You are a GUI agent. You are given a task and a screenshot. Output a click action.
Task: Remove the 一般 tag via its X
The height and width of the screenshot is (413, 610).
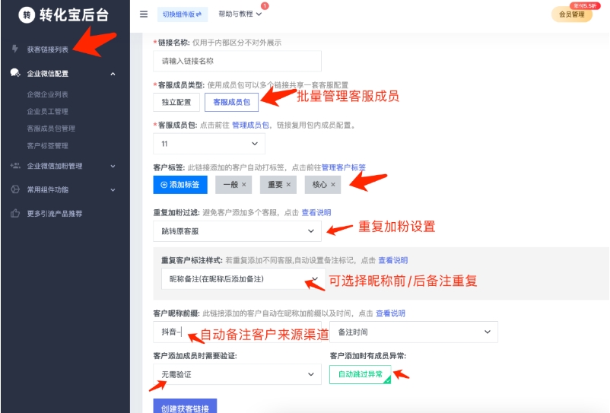(243, 185)
